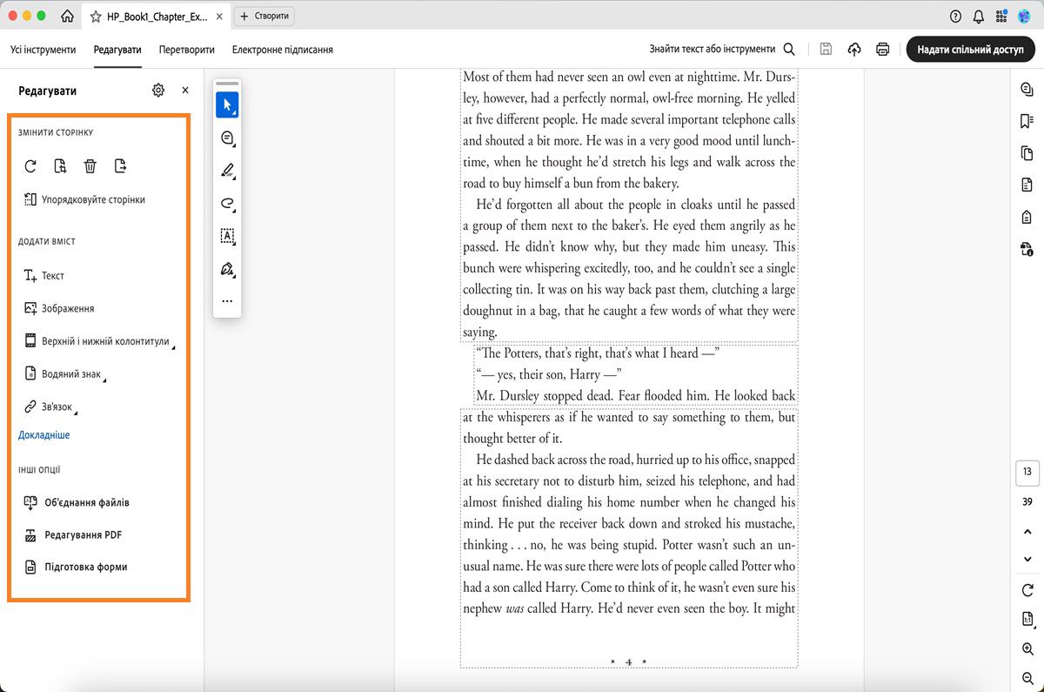
Task: Open the apps grid icon
Action: pos(1001,17)
